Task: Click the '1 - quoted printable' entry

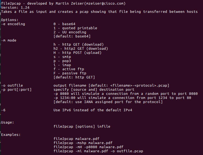Action: (x=75, y=28)
